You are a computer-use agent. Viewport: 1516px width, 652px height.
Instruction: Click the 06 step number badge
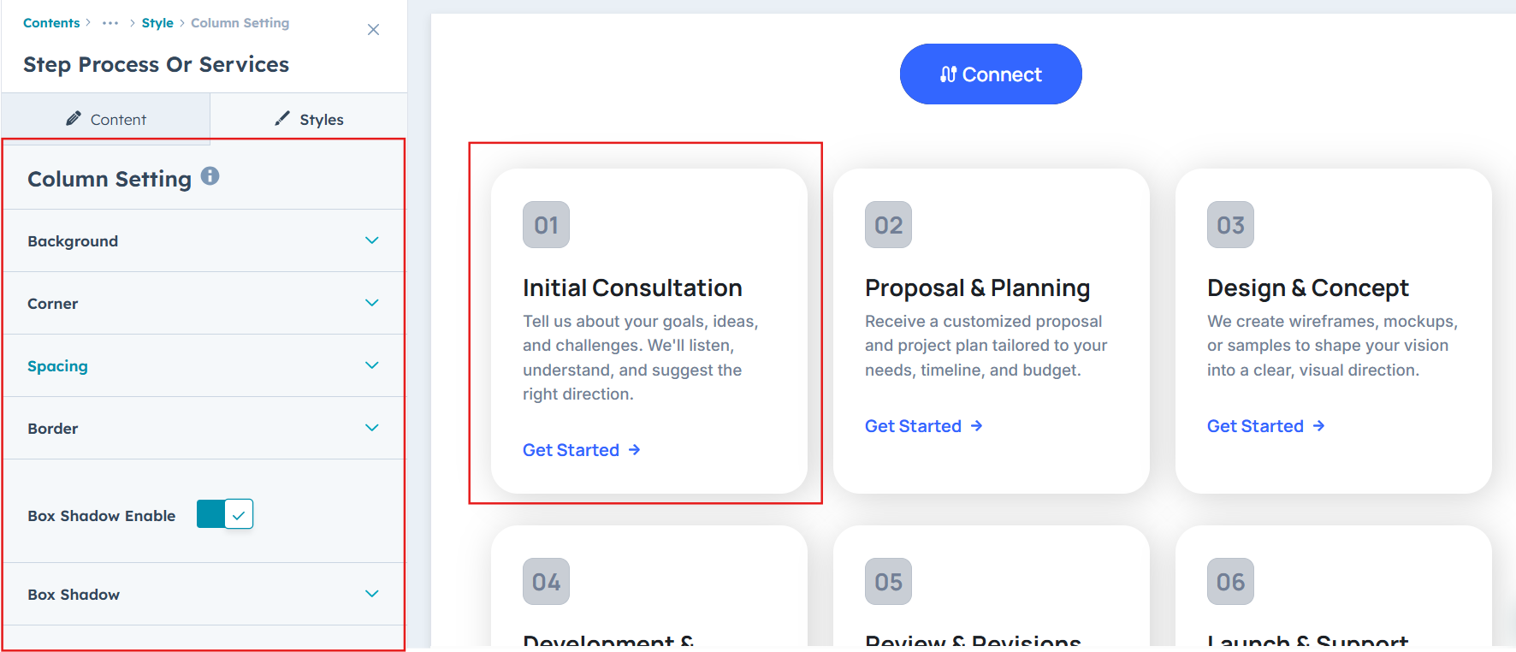1230,582
